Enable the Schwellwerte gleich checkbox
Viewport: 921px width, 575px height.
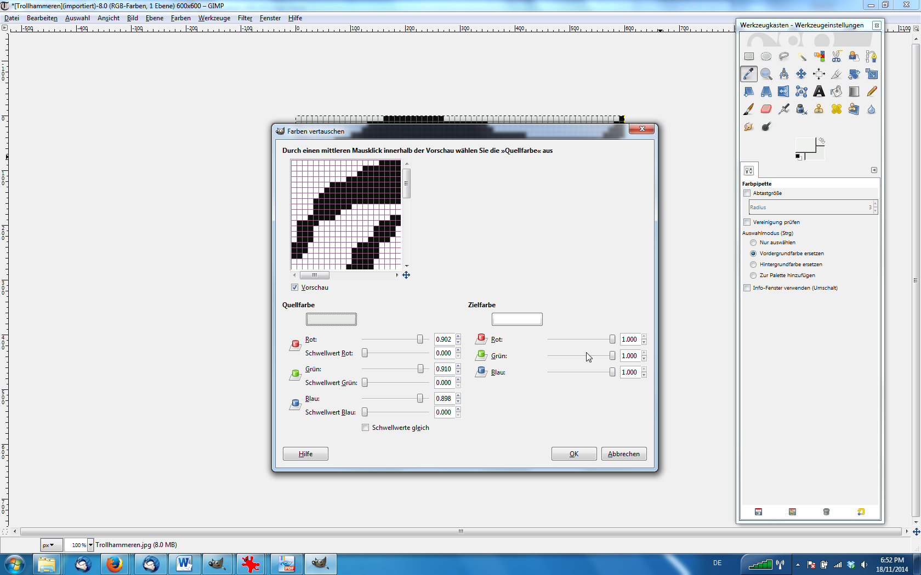click(366, 428)
